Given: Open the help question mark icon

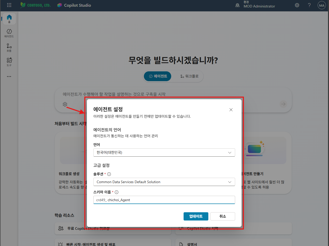Looking at the screenshot, I should pos(309,5).
